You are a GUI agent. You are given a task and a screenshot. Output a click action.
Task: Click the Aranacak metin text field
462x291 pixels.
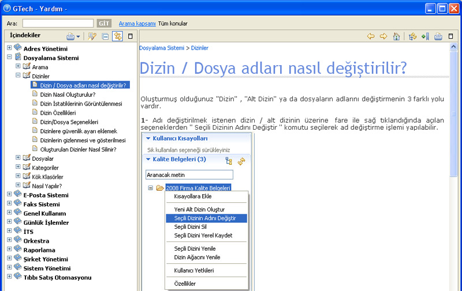pos(189,175)
